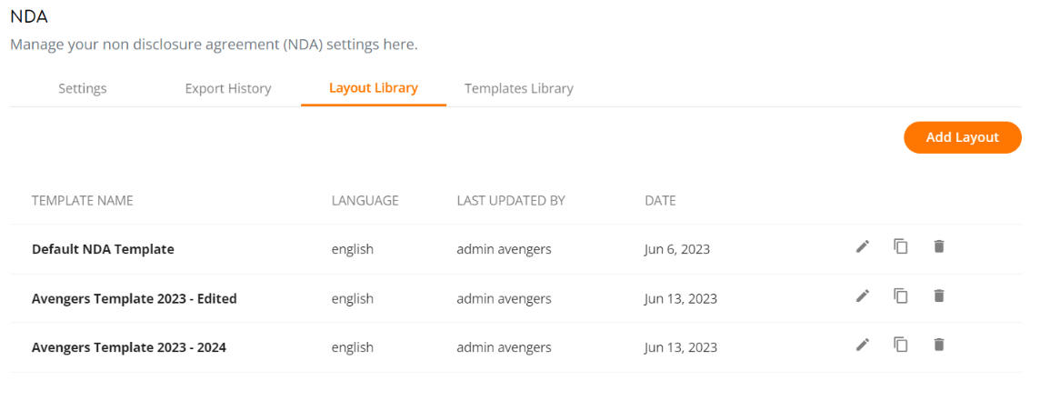Delete the Default NDA Template
The image size is (1040, 411).
(x=938, y=246)
